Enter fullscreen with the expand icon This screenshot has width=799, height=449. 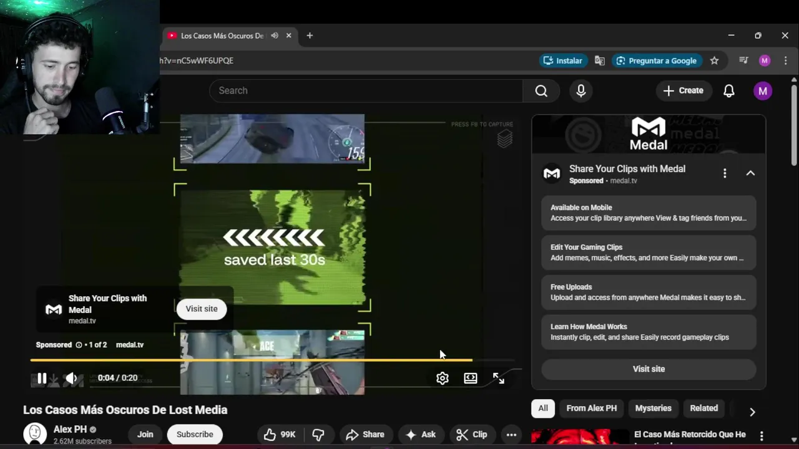pos(499,379)
